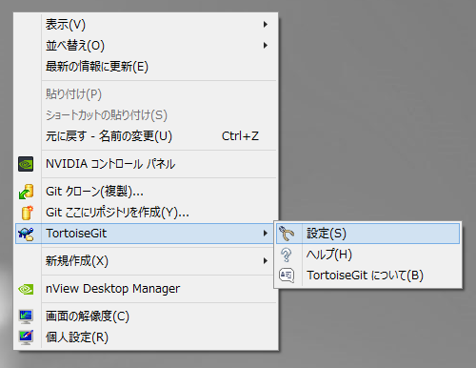The width and height of the screenshot is (476, 368).
Task: Choose ヘルプ(H) in TortoiseGit submenu
Action: 367,255
